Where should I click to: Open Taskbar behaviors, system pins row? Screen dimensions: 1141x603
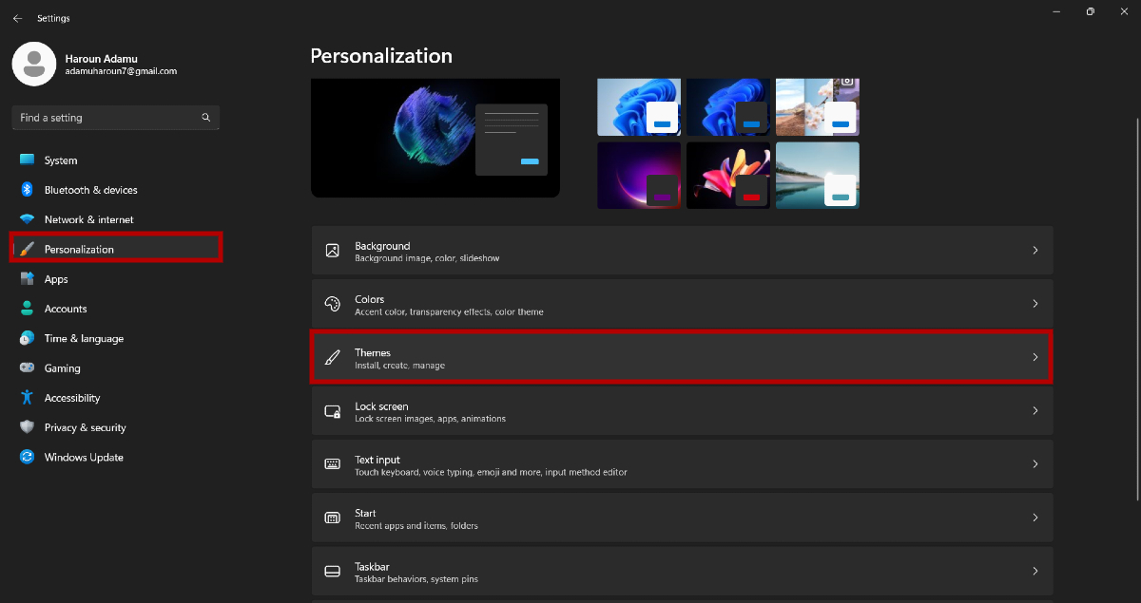682,572
